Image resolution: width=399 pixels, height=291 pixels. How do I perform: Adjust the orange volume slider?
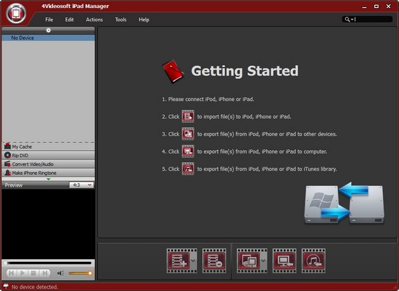pos(80,273)
